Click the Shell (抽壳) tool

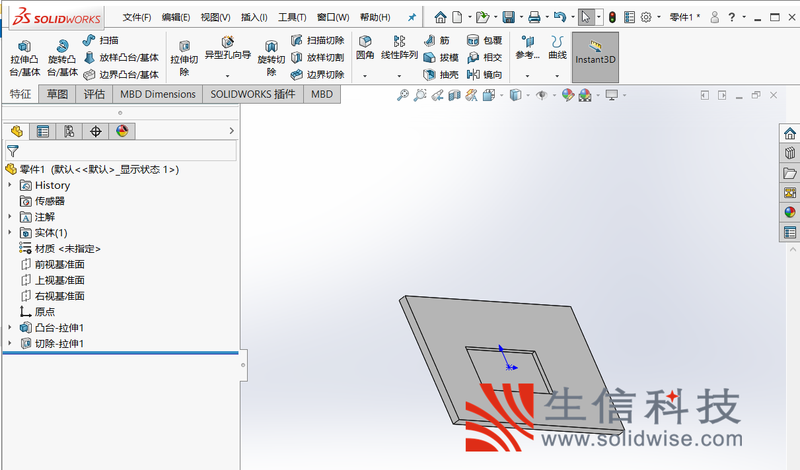pyautogui.click(x=441, y=75)
